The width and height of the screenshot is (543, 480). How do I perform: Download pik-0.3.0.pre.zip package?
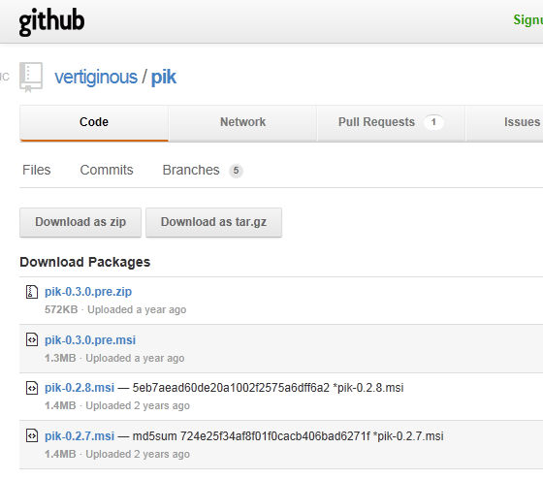88,292
